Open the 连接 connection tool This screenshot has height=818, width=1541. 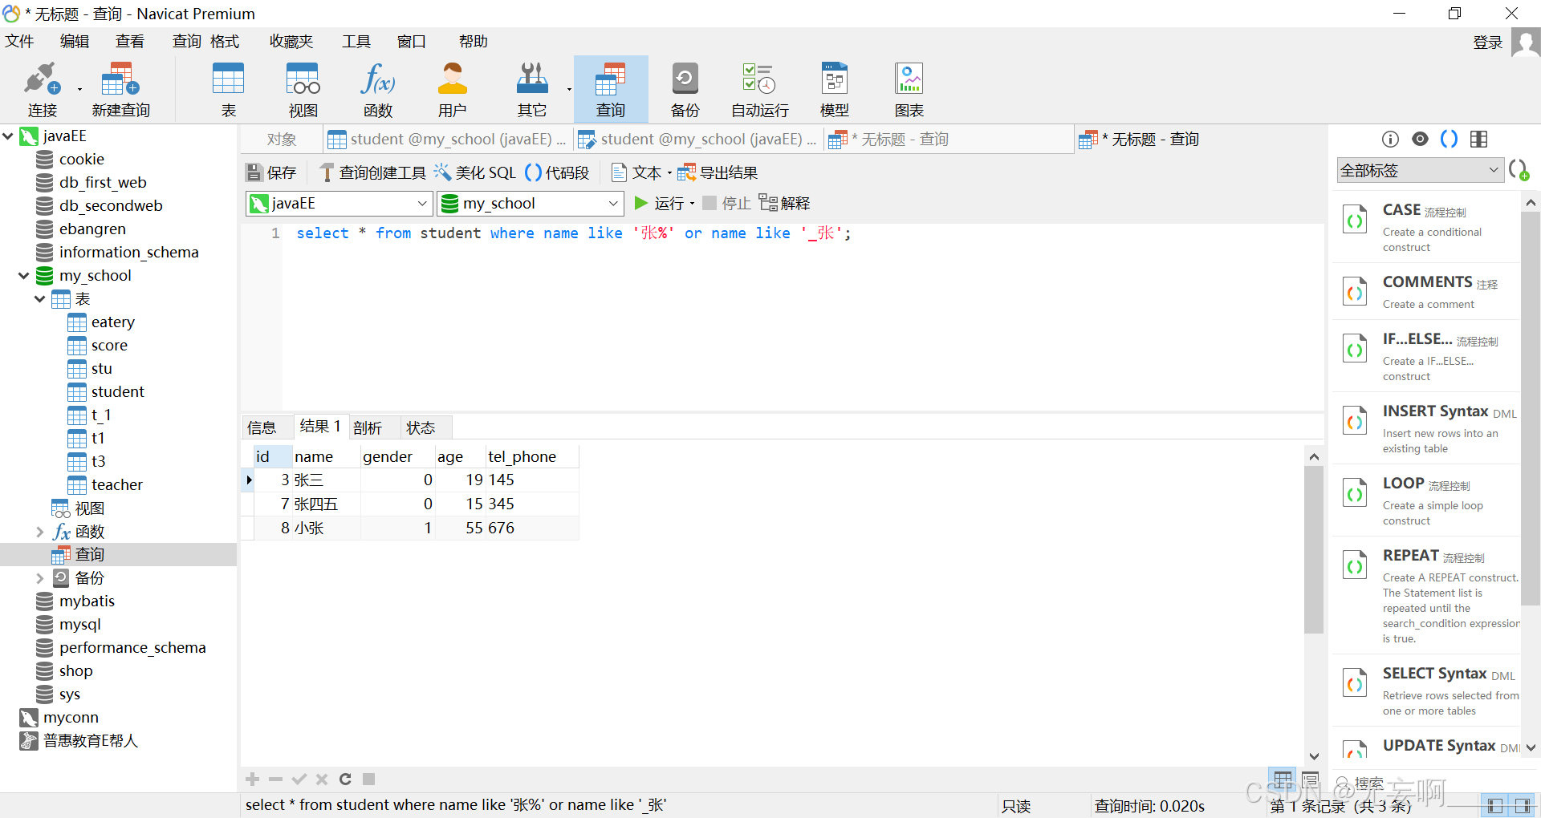[x=42, y=89]
